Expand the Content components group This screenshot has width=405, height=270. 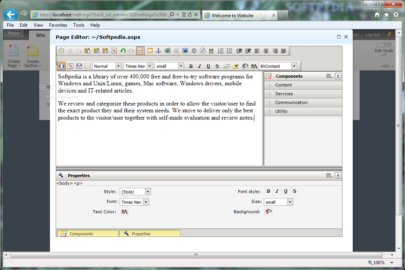tap(269, 85)
